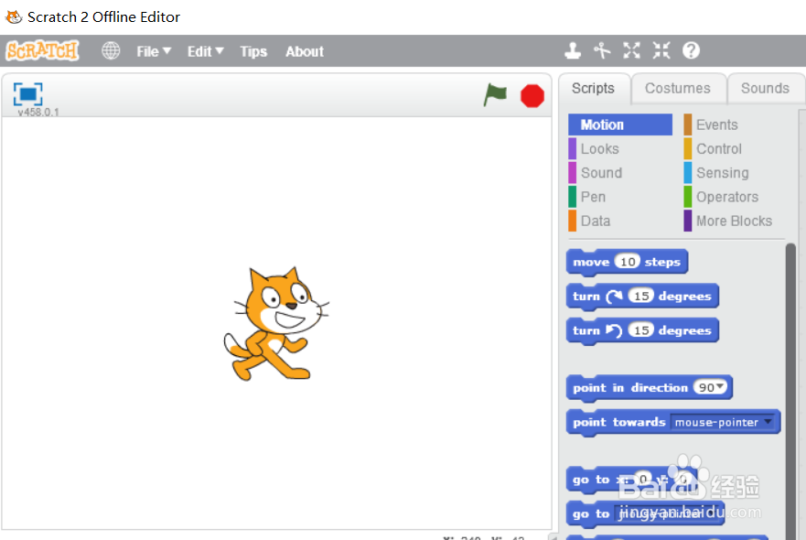
Task: Select the Motion block category
Action: point(620,125)
